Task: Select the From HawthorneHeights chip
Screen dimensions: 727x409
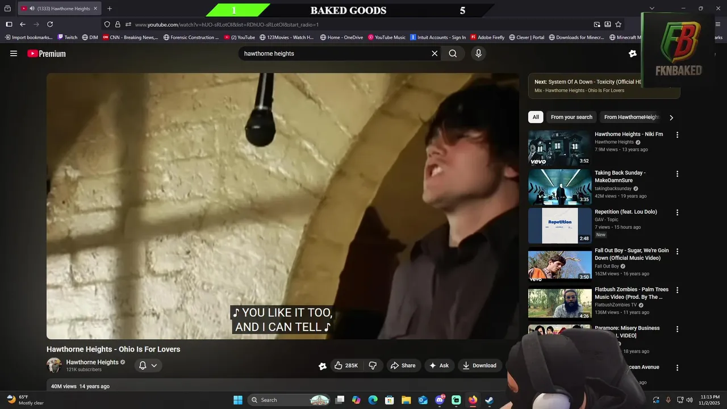Action: [632, 117]
